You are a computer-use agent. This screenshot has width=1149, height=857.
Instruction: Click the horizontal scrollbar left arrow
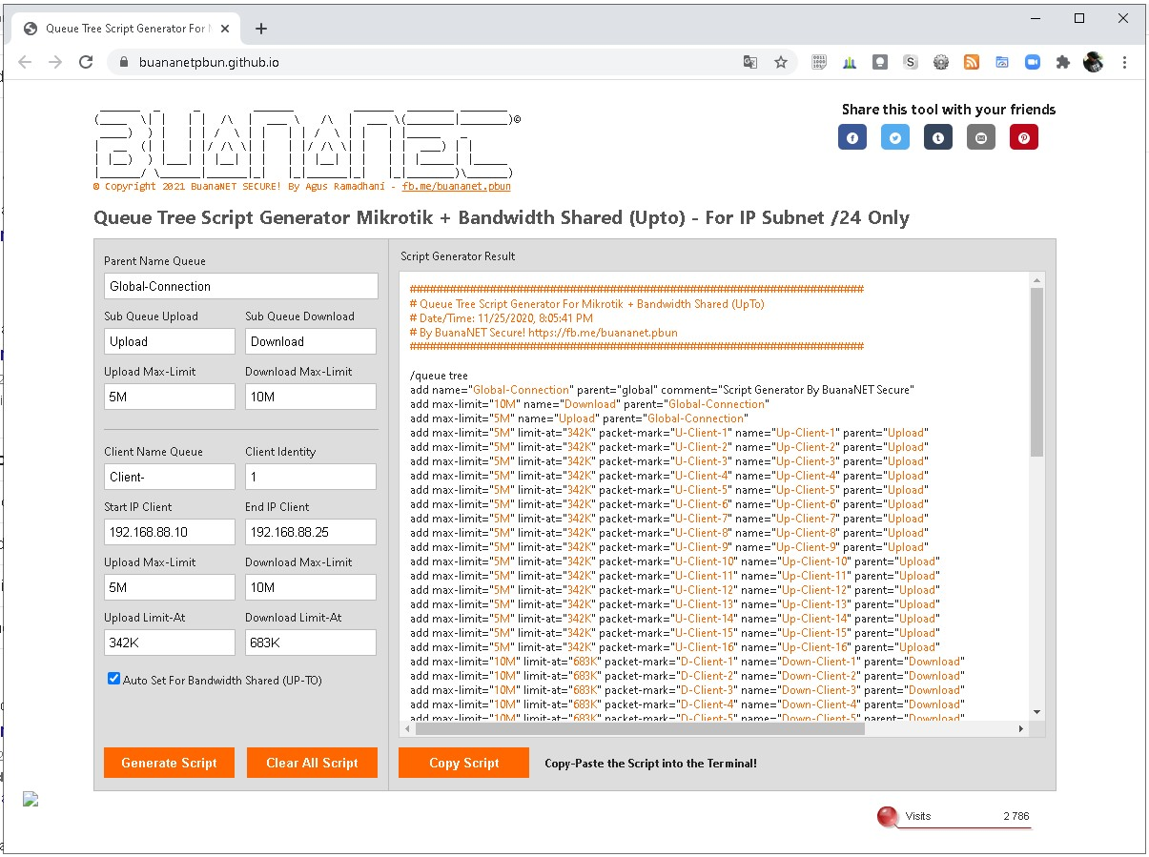click(408, 728)
